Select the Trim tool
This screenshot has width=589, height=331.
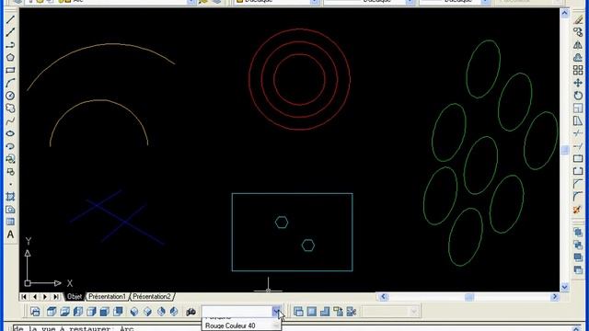point(578,133)
